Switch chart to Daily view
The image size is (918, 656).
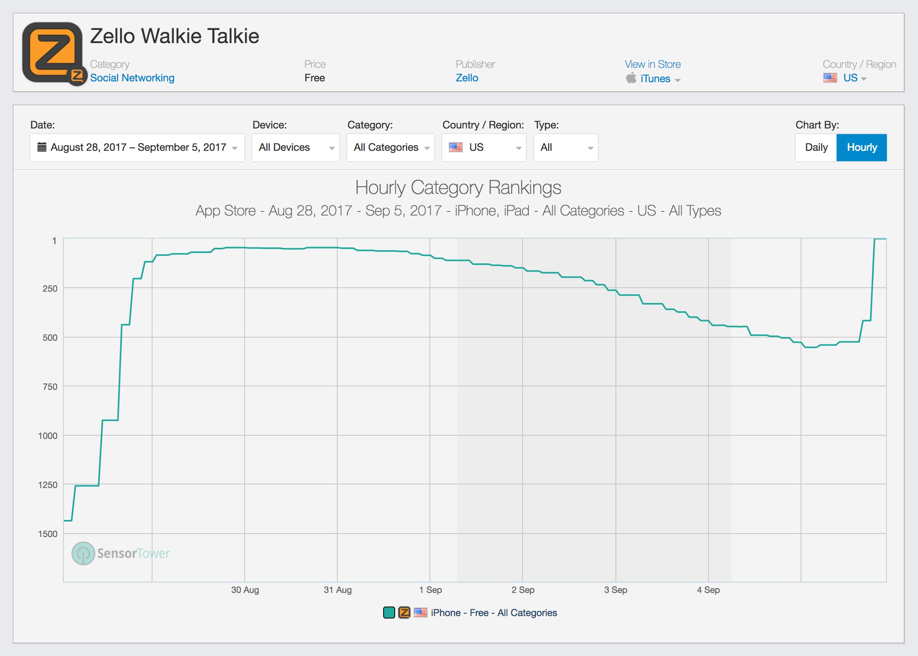[816, 147]
